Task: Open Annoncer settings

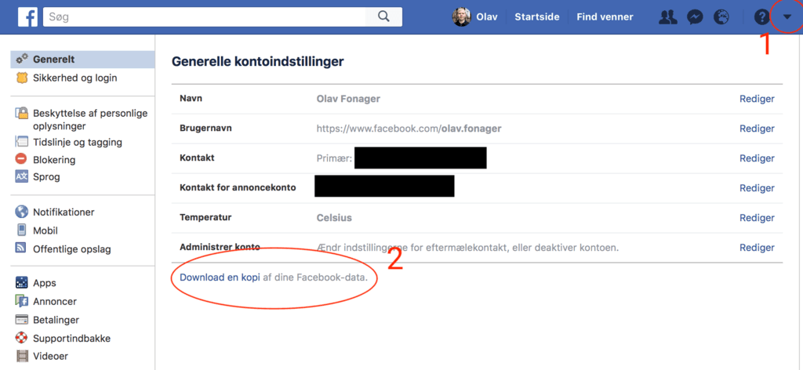Action: pyautogui.click(x=55, y=302)
